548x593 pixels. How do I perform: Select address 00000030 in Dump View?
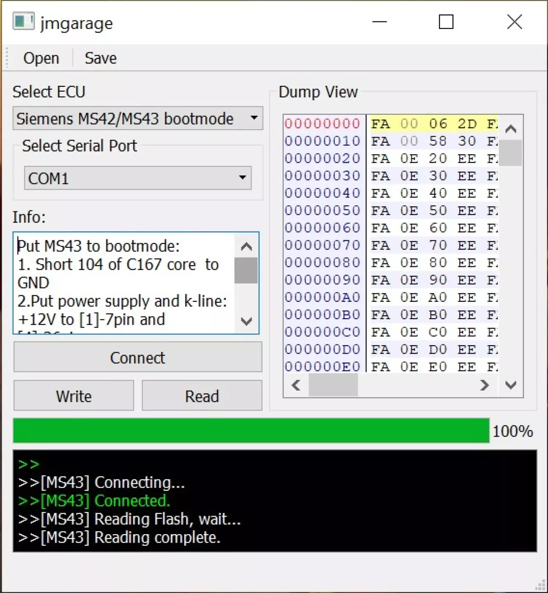(322, 175)
